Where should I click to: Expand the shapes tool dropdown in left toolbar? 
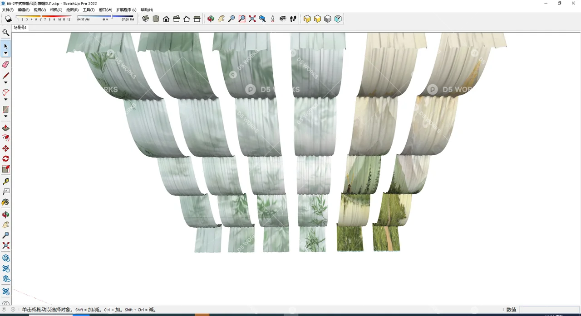pos(5,116)
